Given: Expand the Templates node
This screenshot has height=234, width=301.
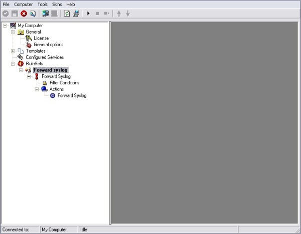Looking at the screenshot, I should (x=13, y=51).
